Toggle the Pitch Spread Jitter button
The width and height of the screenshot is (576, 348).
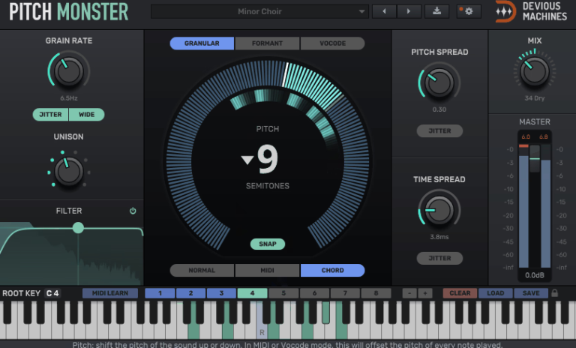(439, 130)
